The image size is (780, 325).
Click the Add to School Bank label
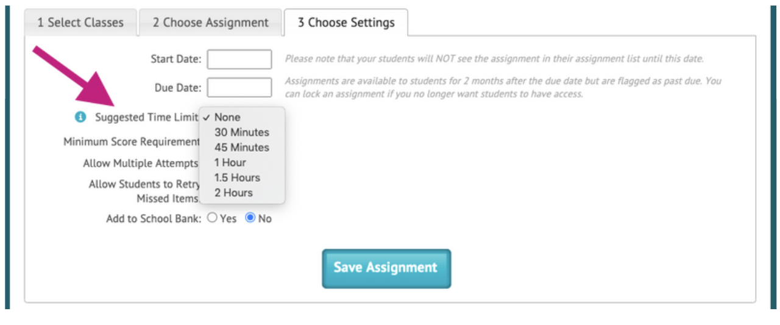point(154,219)
